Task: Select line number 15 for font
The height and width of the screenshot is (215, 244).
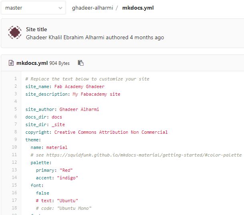Action: point(14,185)
